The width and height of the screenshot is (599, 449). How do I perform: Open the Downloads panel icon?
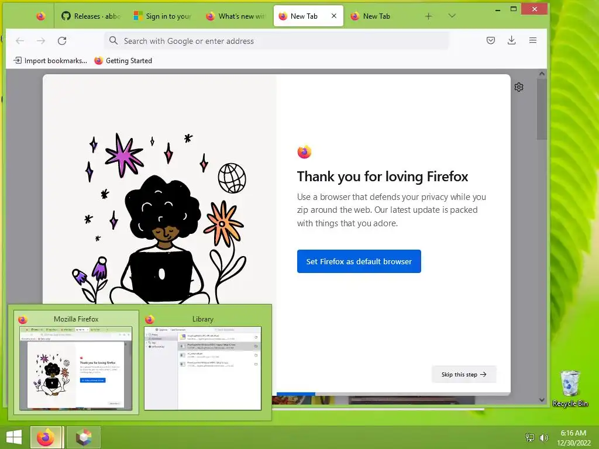coord(511,40)
